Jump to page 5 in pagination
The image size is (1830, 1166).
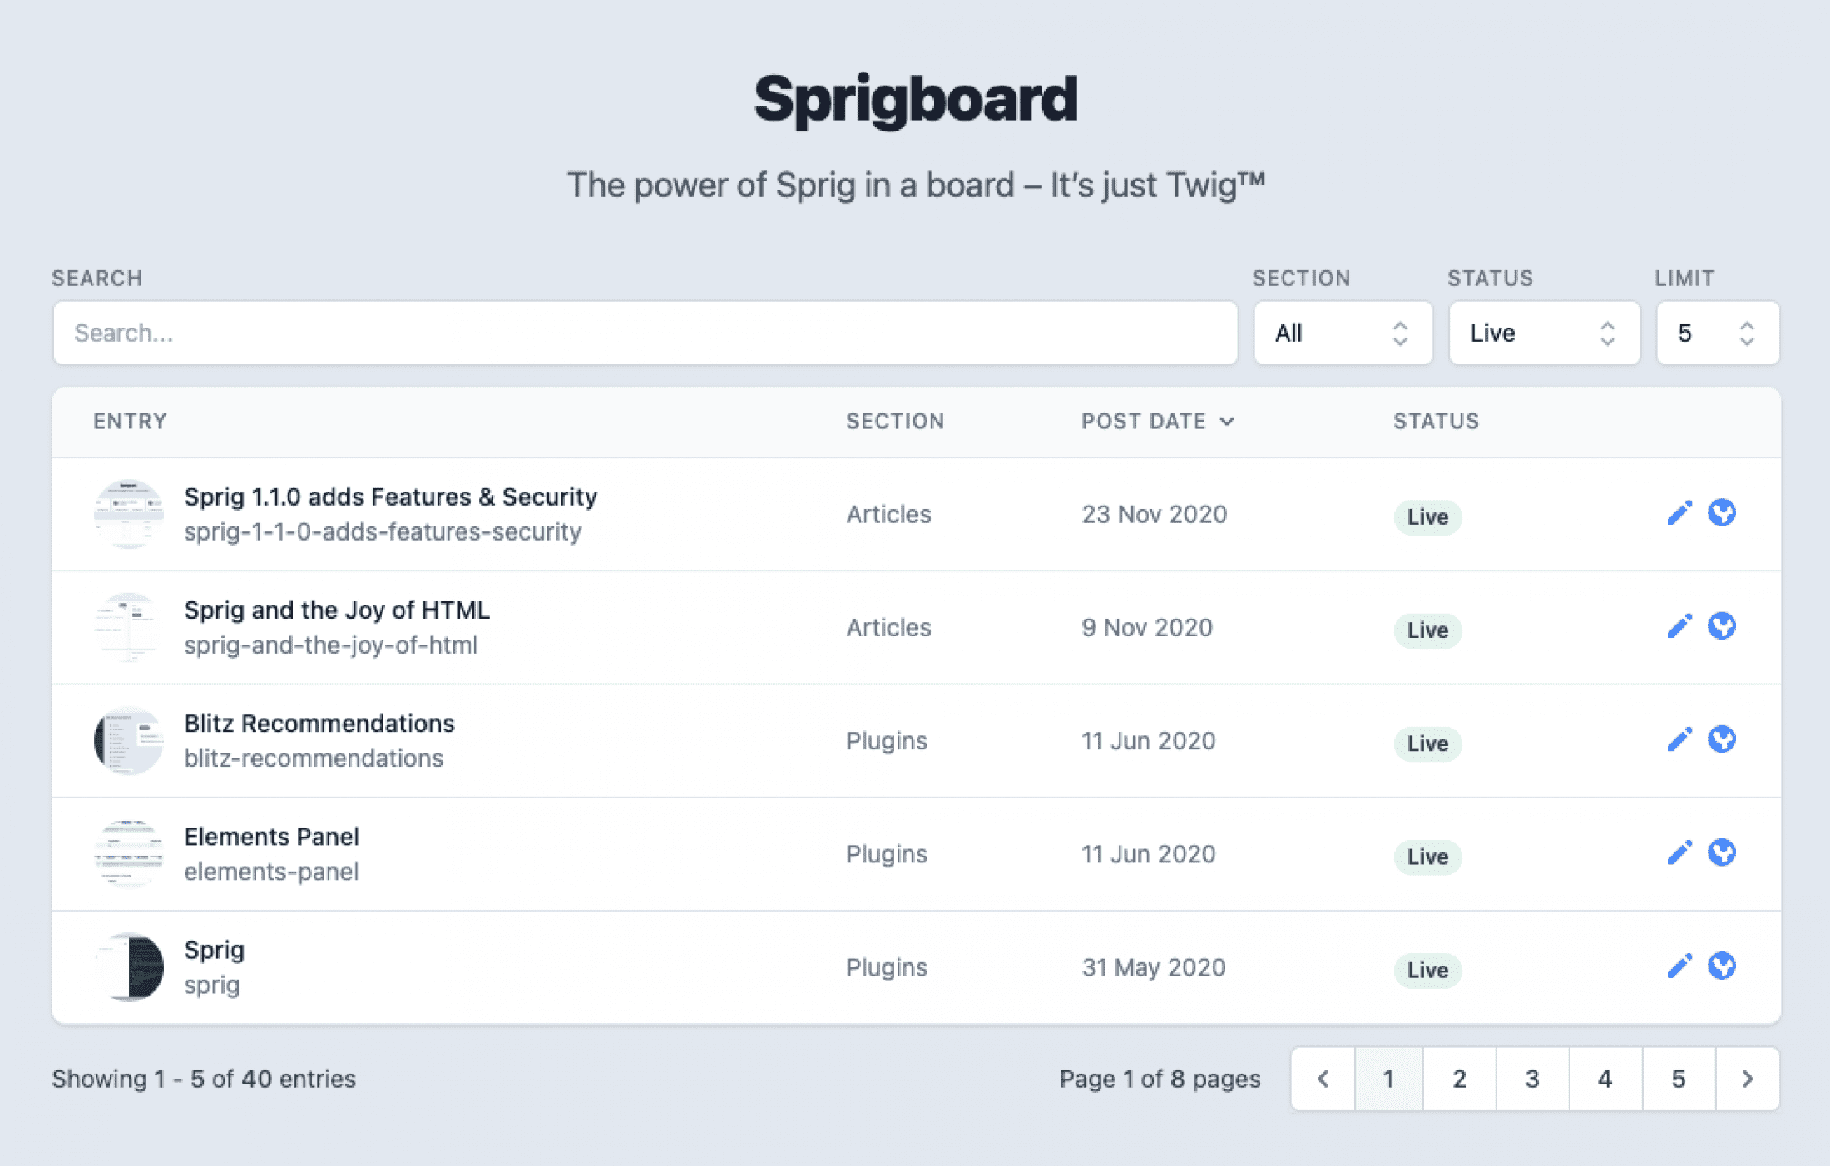click(1679, 1079)
